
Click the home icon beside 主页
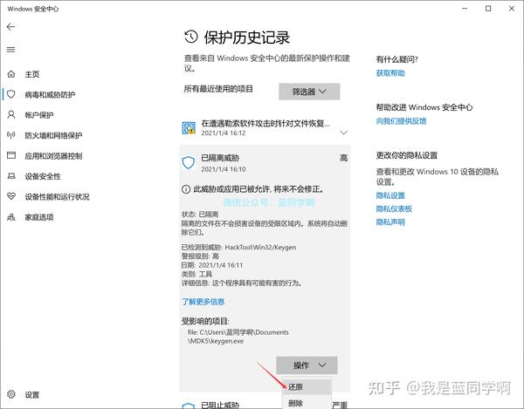[x=11, y=74]
